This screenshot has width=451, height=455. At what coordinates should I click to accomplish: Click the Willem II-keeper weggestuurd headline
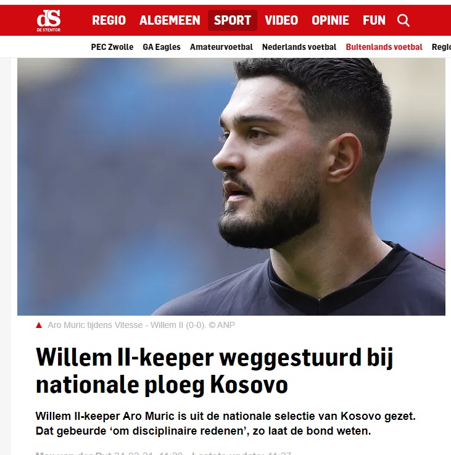coord(214,371)
